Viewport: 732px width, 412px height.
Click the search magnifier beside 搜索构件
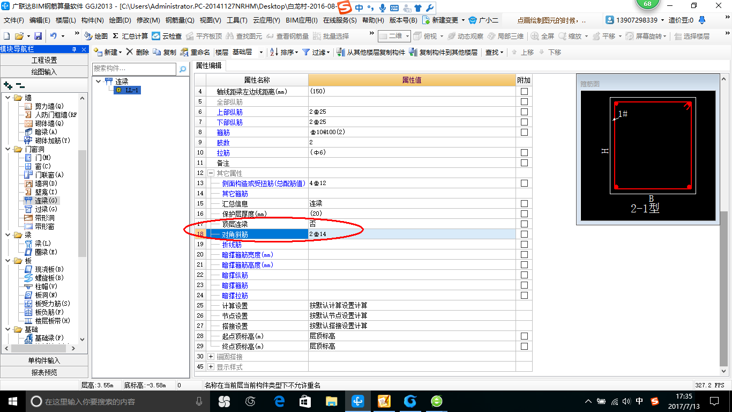point(183,69)
